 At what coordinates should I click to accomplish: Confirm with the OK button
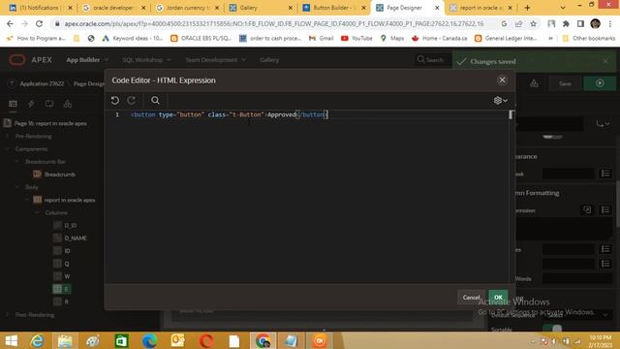(498, 298)
